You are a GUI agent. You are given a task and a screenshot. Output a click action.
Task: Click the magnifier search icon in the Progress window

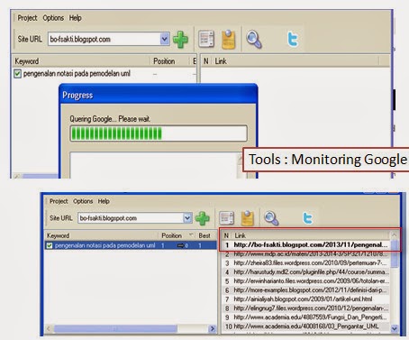[x=254, y=40]
